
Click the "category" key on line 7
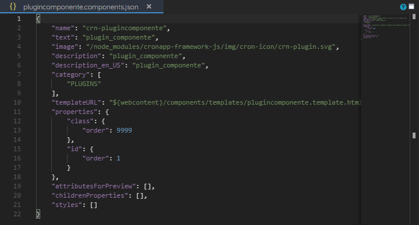(70, 75)
